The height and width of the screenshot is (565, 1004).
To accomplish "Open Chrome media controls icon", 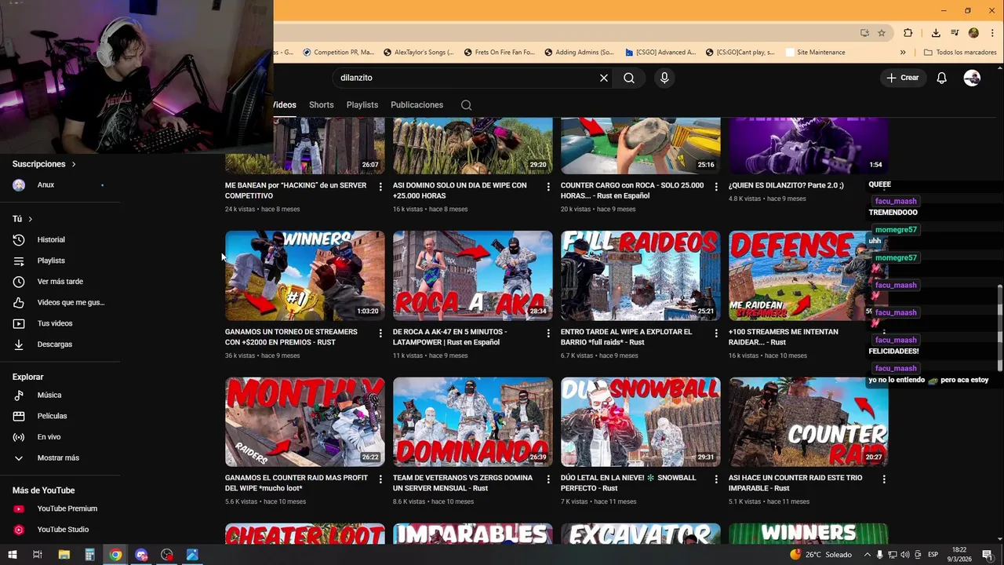I will (x=955, y=33).
